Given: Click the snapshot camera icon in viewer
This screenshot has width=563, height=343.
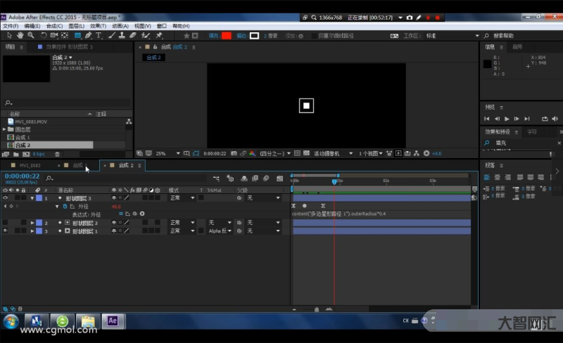Looking at the screenshot, I should (x=234, y=153).
